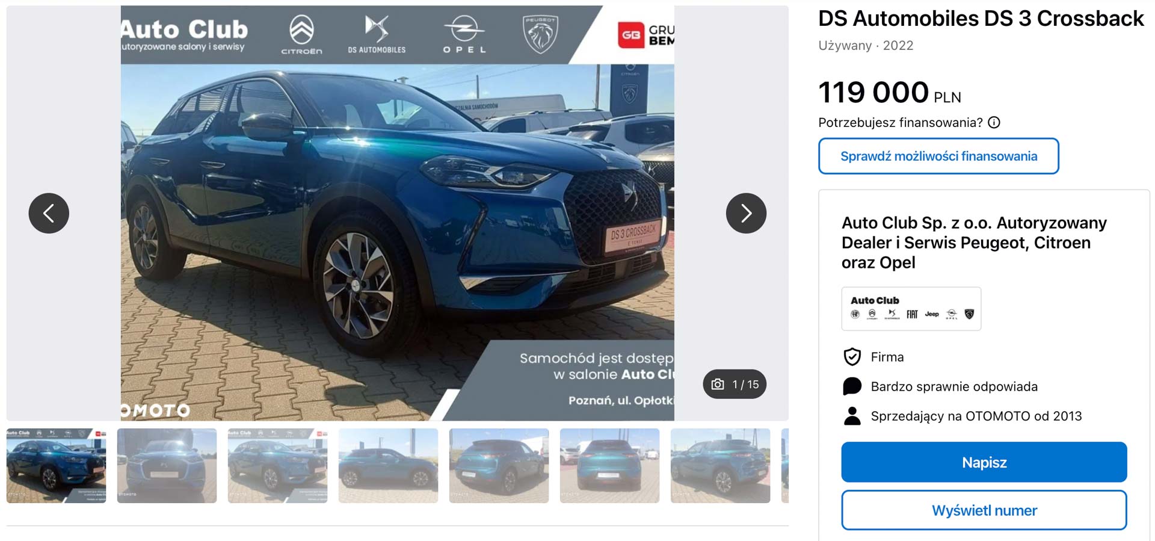
Task: Message the seller using Napisz button
Action: pos(984,462)
